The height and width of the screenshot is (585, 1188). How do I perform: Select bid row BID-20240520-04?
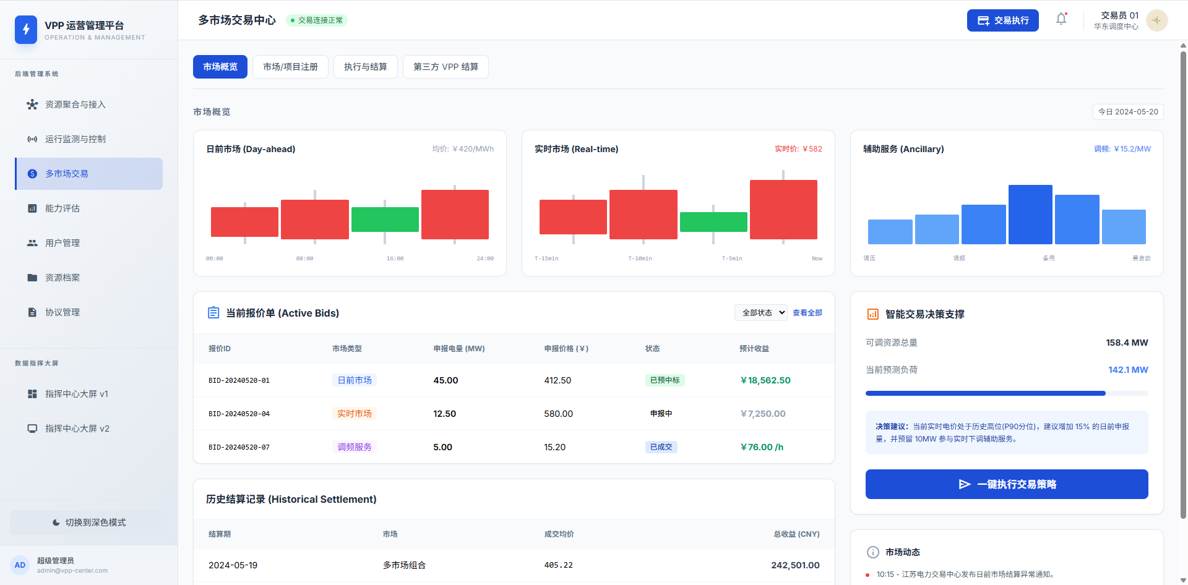(514, 414)
